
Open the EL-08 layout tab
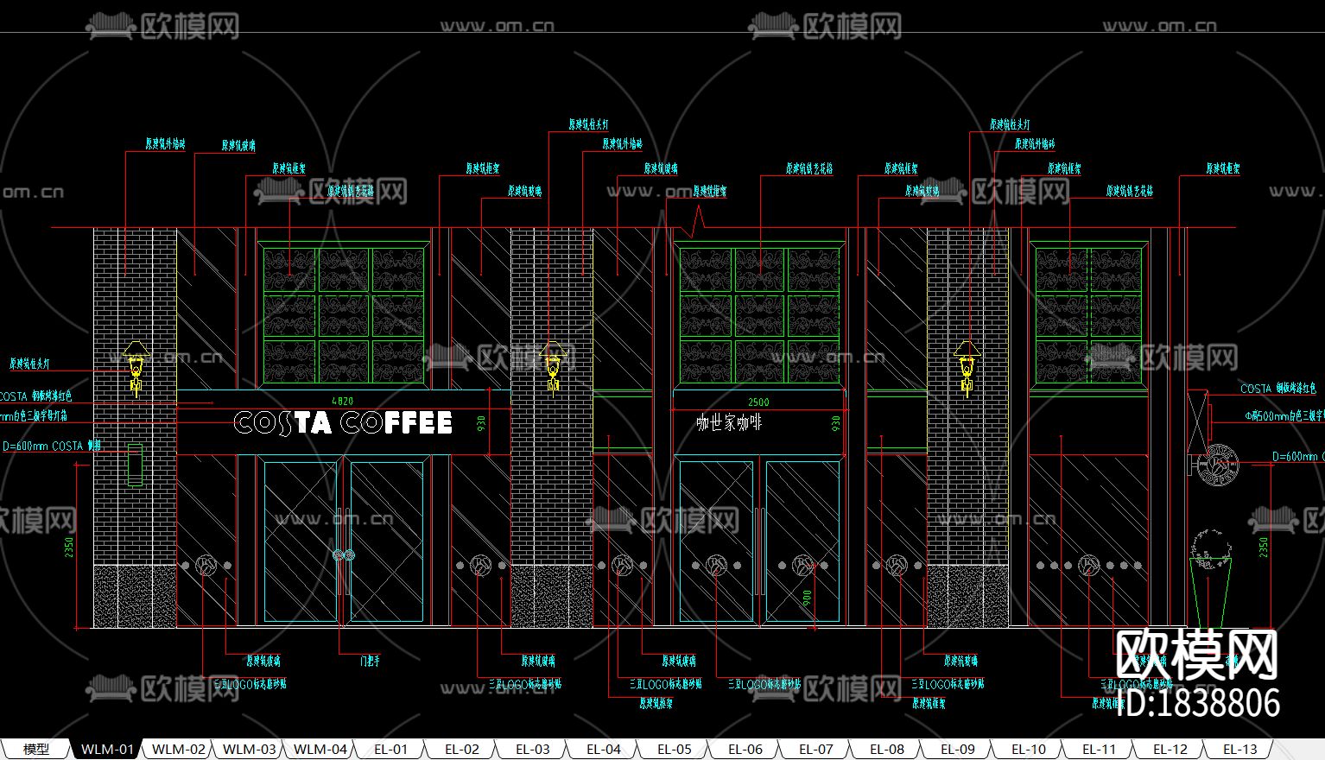887,749
